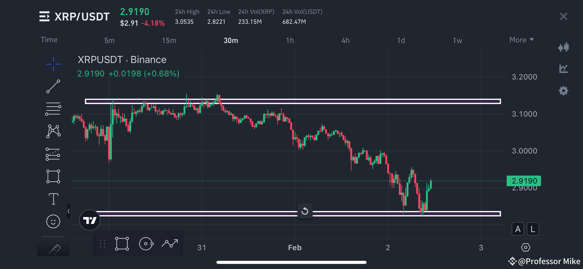Select the 1d timeframe tab
The image size is (583, 269).
[x=401, y=40]
